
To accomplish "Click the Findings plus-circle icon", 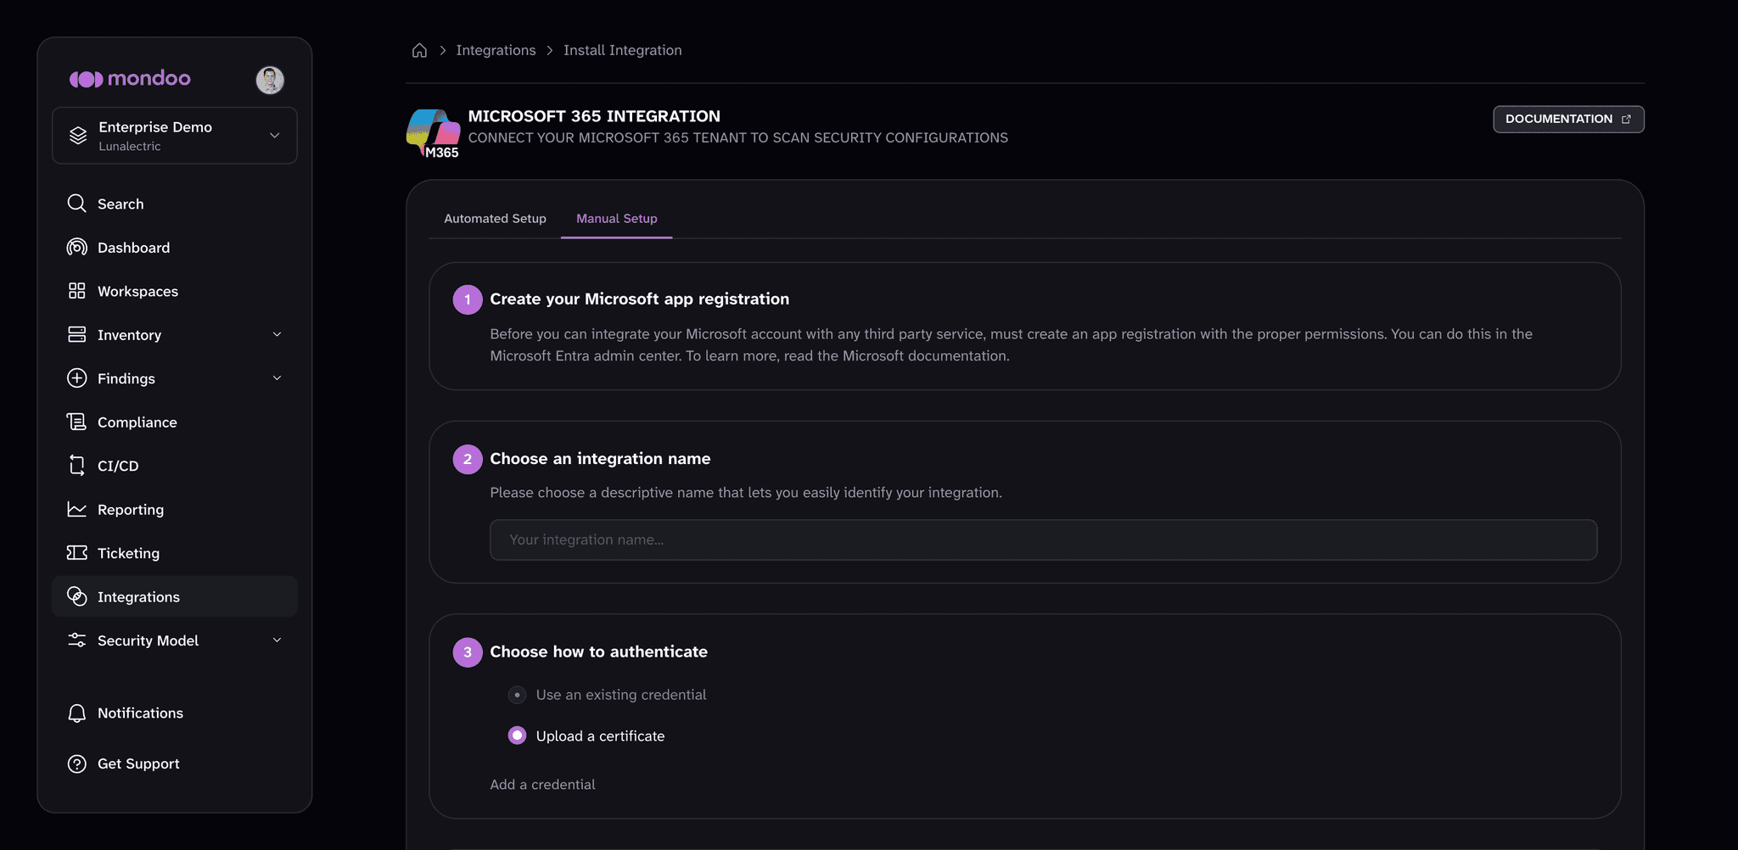I will (77, 378).
